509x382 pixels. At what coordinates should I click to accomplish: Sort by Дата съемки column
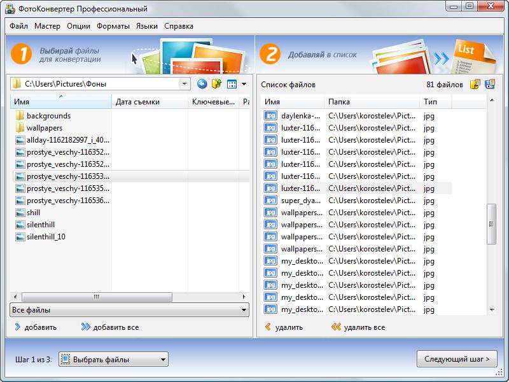click(x=150, y=102)
